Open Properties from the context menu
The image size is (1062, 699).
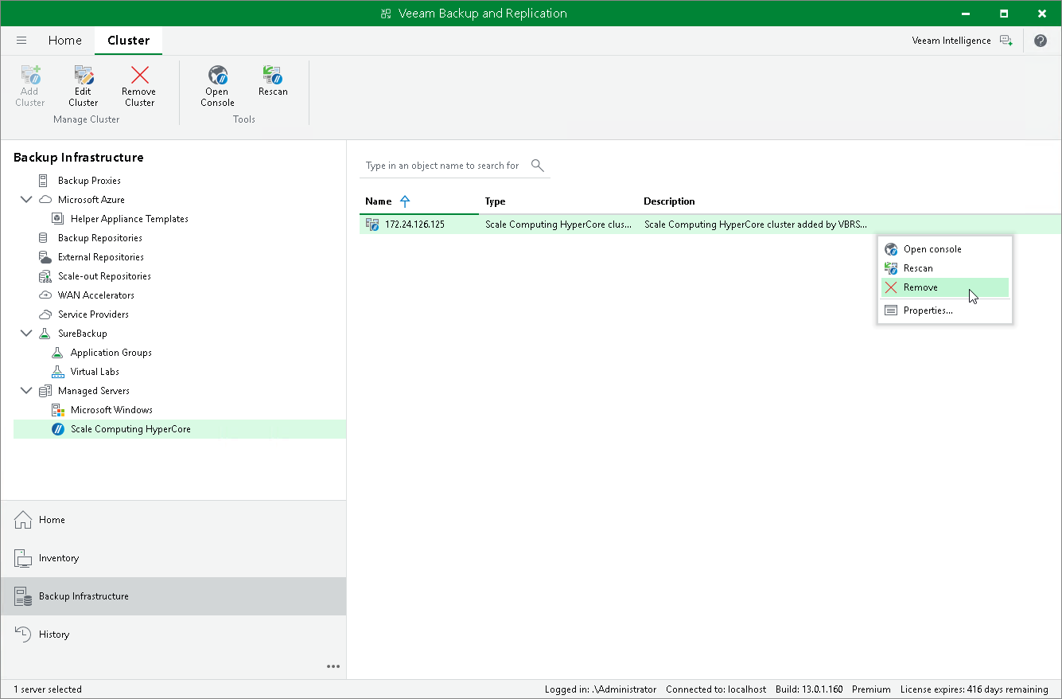pyautogui.click(x=945, y=310)
